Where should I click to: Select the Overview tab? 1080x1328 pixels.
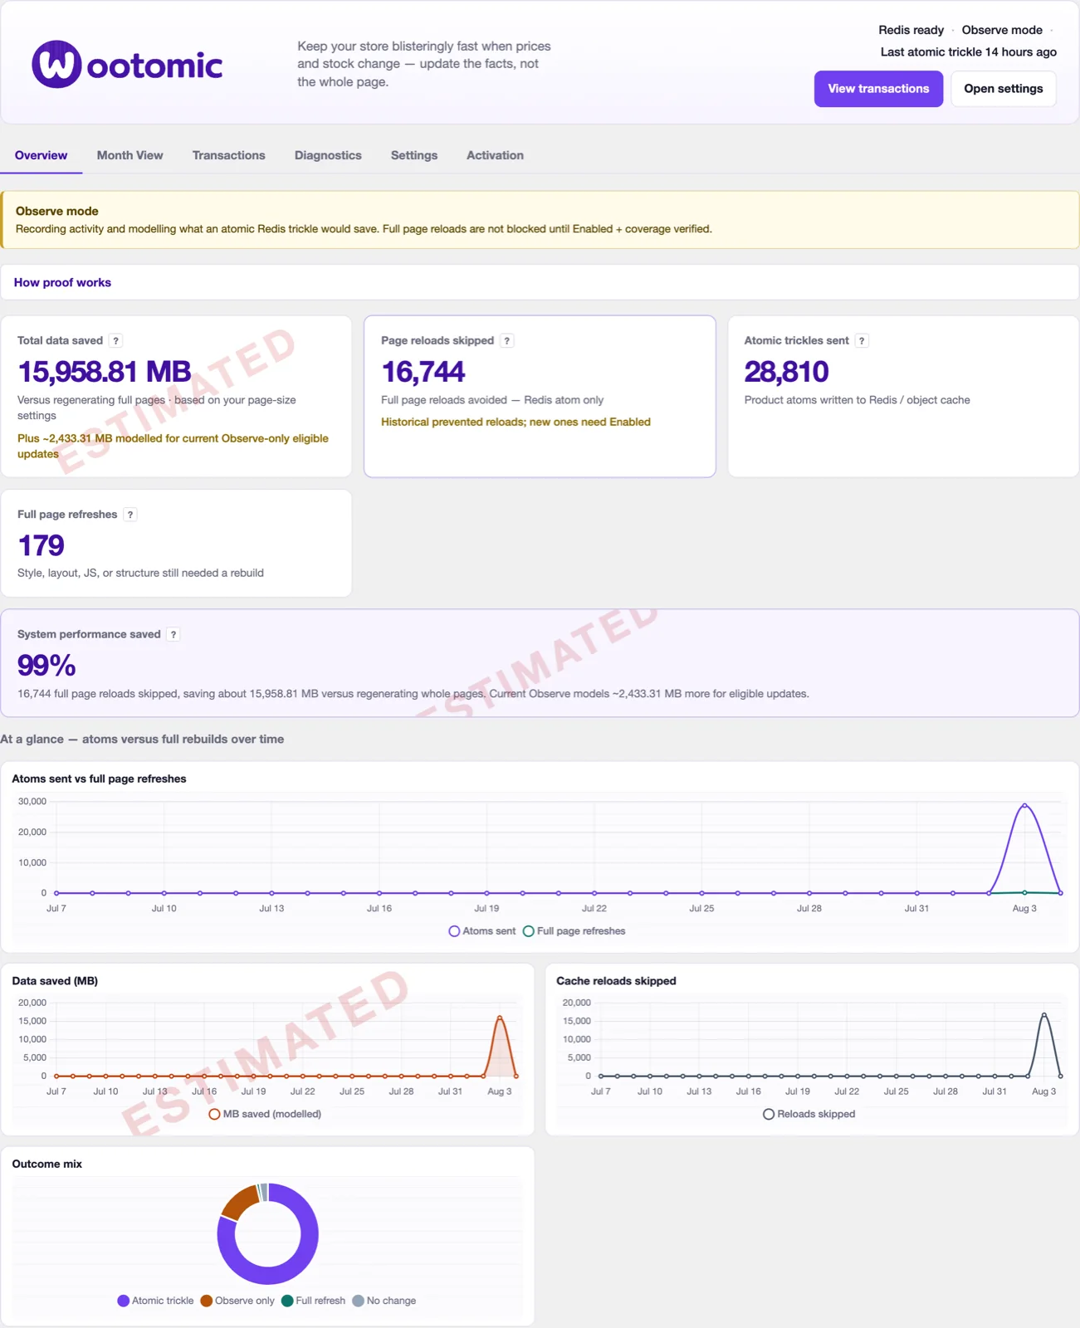pyautogui.click(x=41, y=155)
